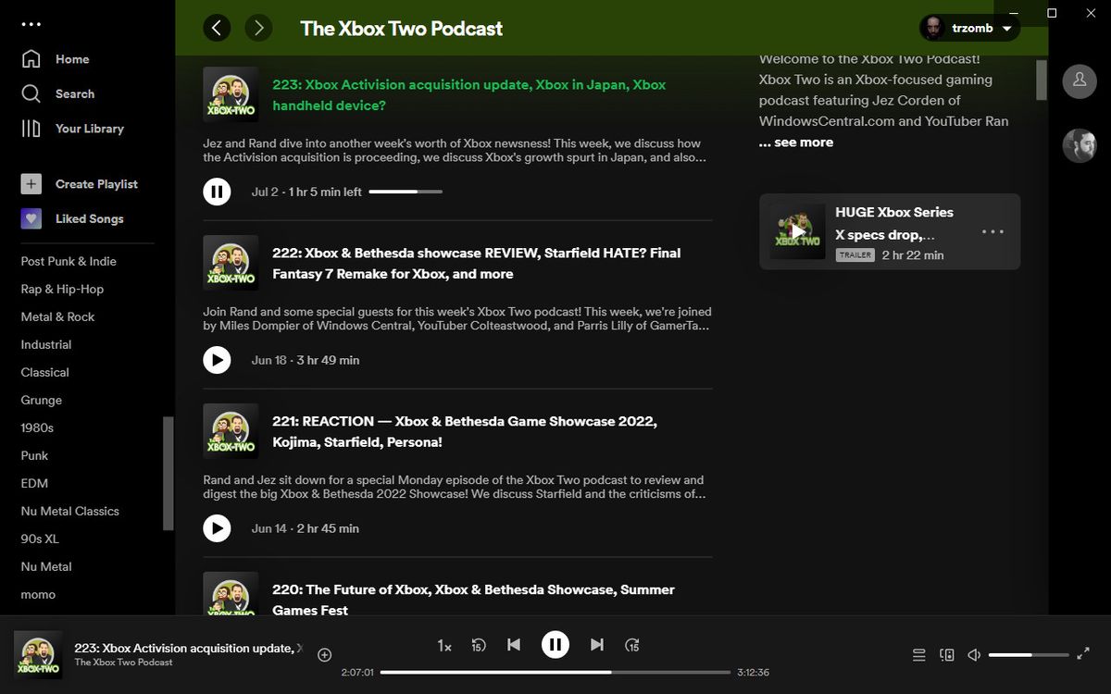This screenshot has width=1111, height=694.
Task: Expand the podcast description via see more
Action: 796,142
